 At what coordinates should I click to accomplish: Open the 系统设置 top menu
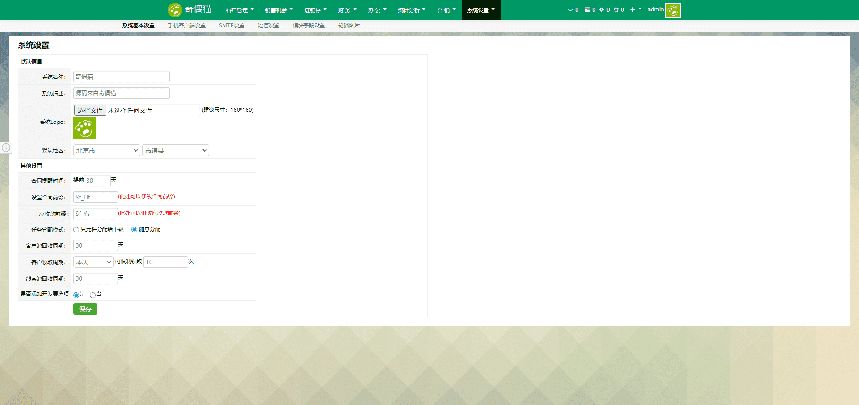pyautogui.click(x=481, y=10)
